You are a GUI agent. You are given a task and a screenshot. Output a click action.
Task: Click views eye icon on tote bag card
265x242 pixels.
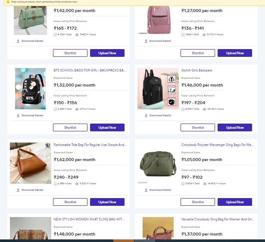click(x=77, y=183)
